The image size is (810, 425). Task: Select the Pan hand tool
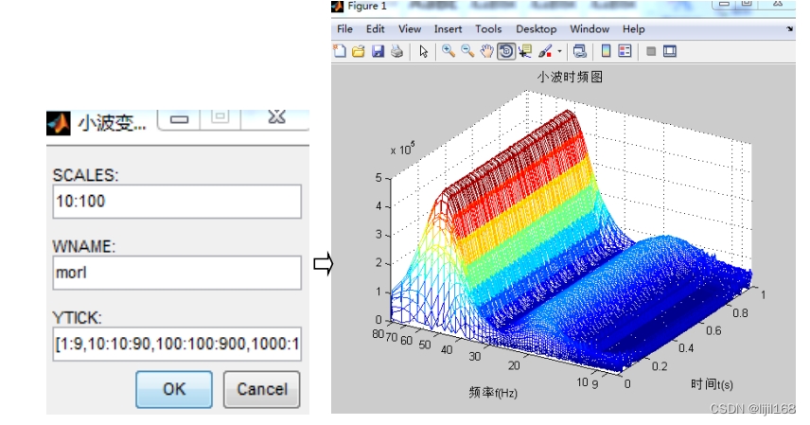486,51
